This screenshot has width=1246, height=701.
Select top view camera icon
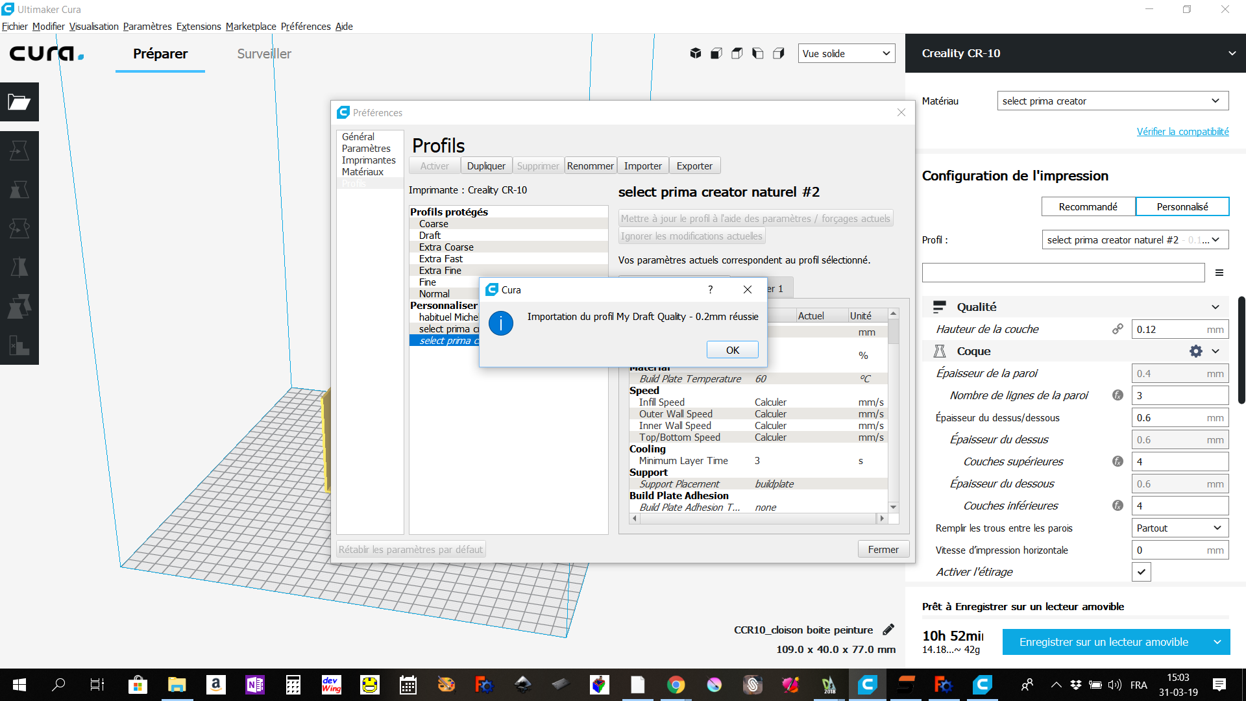[x=737, y=53]
